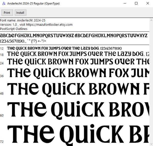Click the size label 24
This screenshot has height=146, width=153.
pos(2,63)
